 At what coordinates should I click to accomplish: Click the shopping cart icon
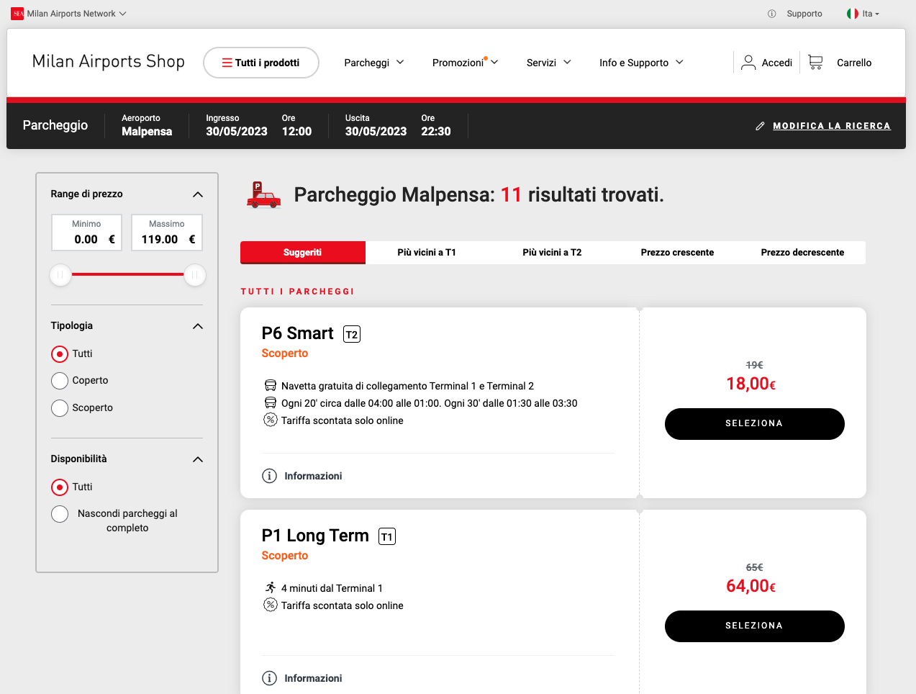tap(815, 63)
